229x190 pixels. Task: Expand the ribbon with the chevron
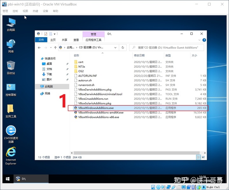pos(199,40)
